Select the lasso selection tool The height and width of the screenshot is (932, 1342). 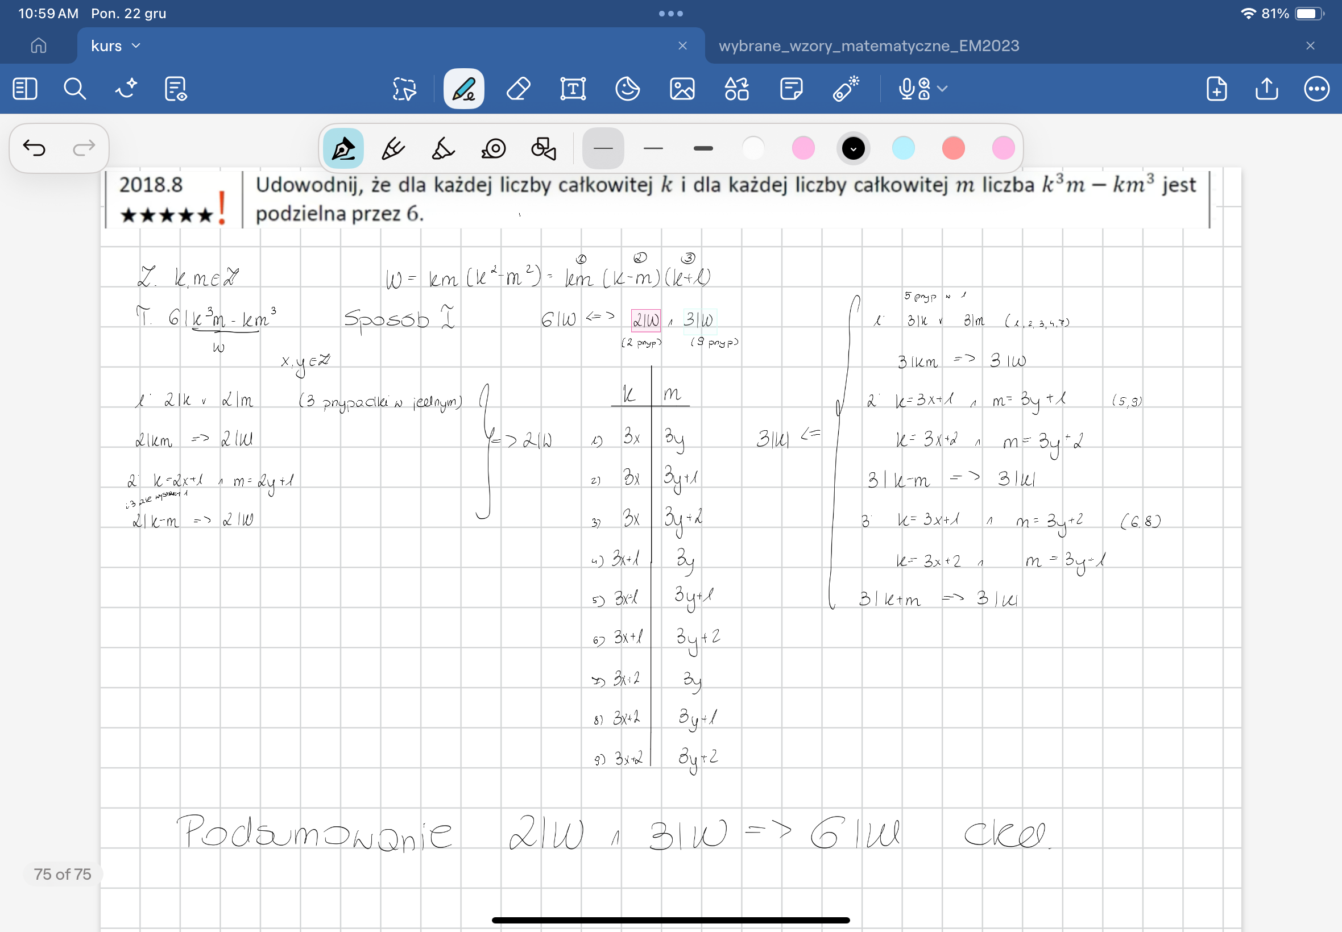click(404, 89)
